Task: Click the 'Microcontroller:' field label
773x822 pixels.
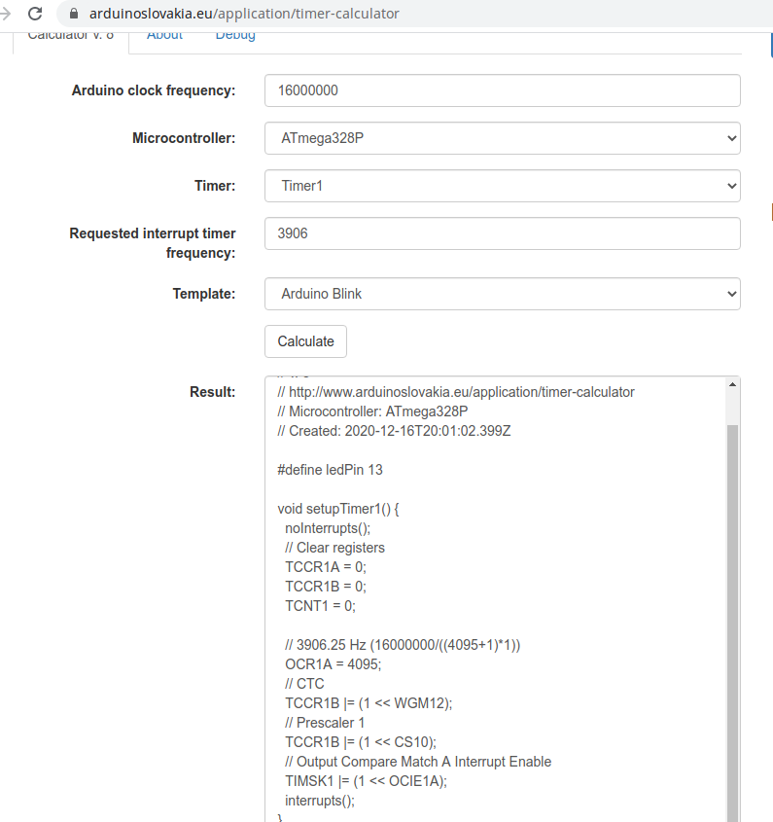Action: click(184, 138)
